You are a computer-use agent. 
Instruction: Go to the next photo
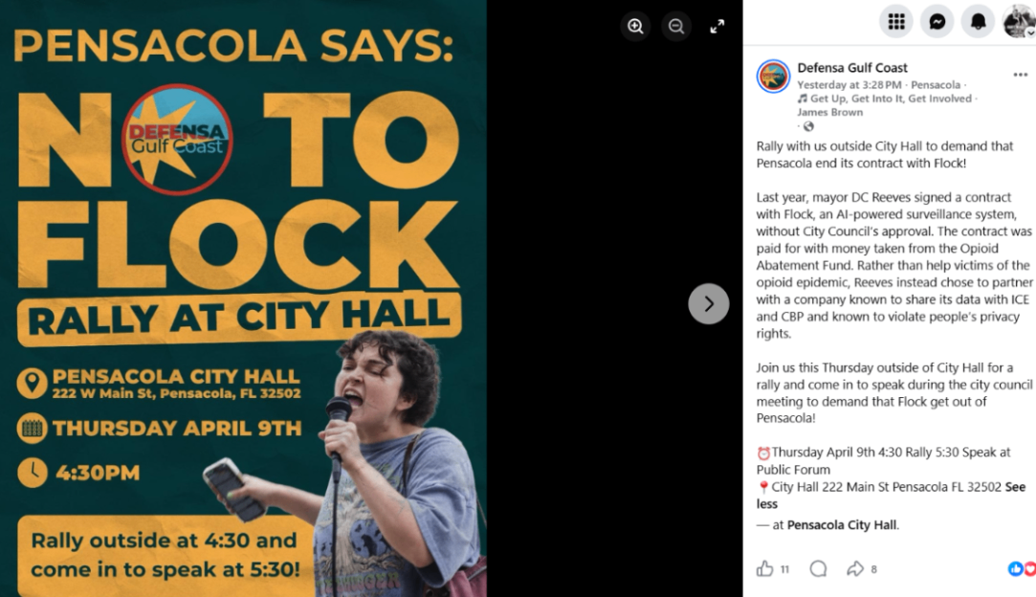[x=709, y=304]
